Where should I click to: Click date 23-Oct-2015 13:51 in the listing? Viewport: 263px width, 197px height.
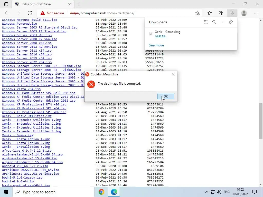111,151
